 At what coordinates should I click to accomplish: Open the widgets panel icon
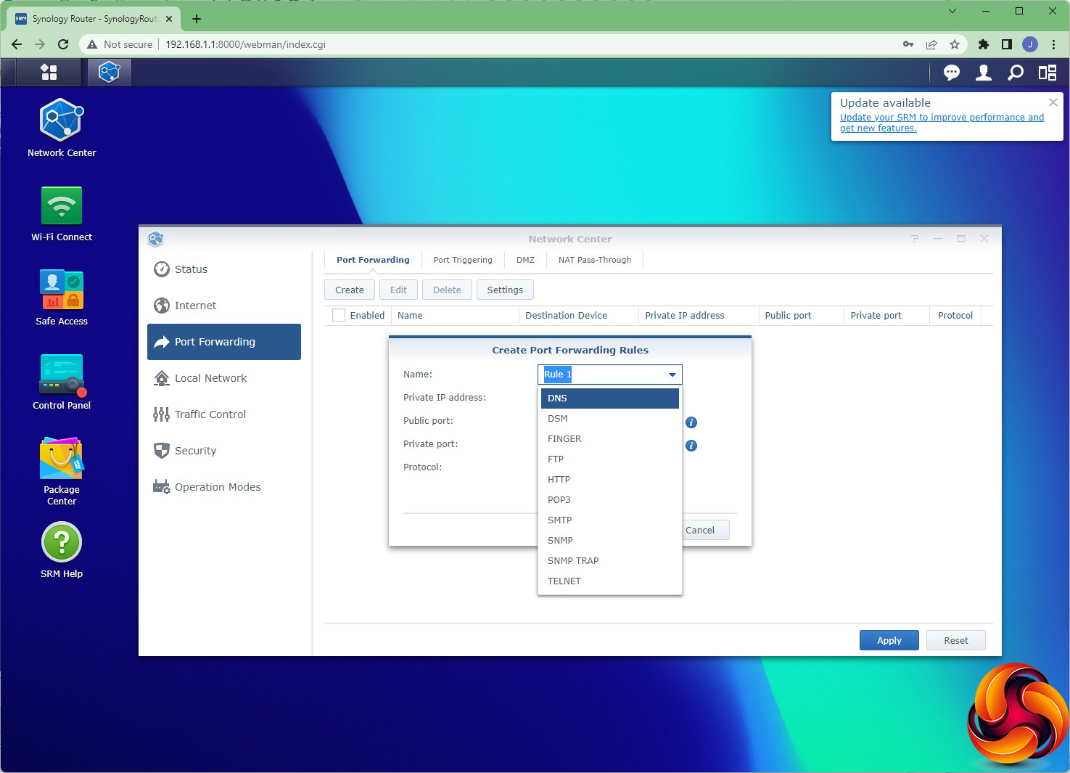click(x=1047, y=72)
